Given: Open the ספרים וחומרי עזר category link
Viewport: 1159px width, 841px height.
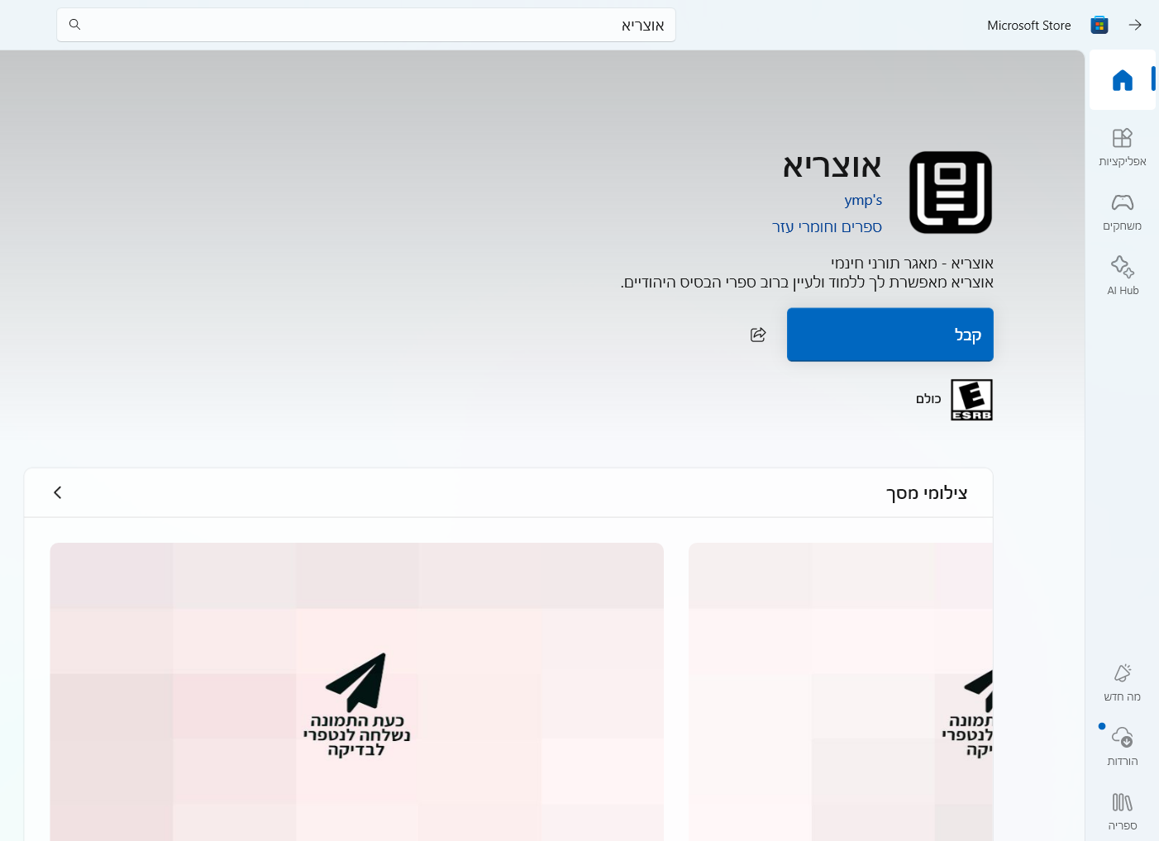Looking at the screenshot, I should [827, 226].
